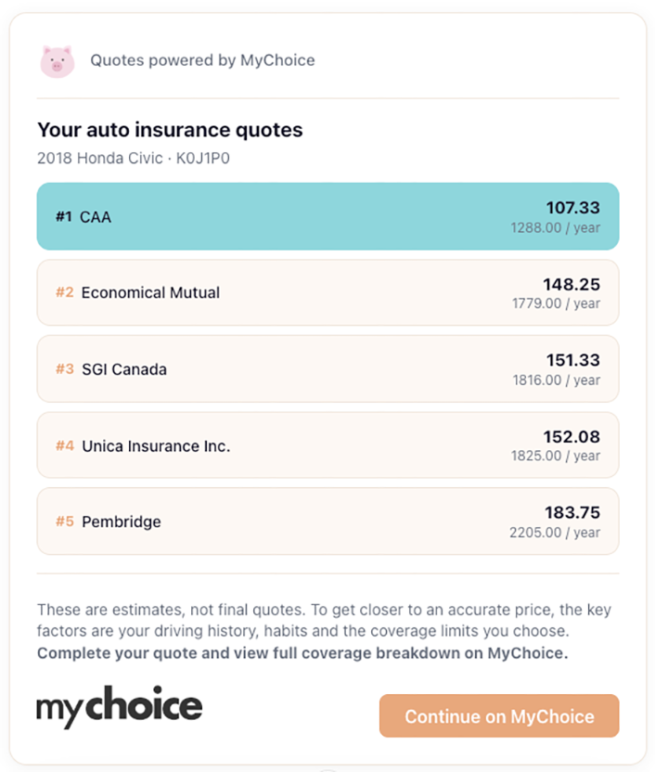Click the 2205.00 / year amount
655x772 pixels.
pos(554,533)
